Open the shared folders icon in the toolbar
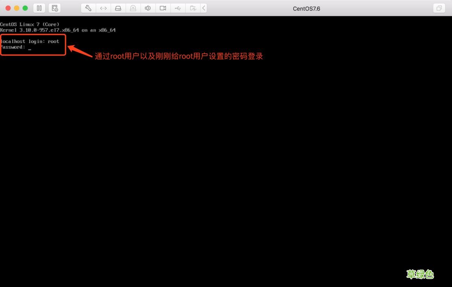 click(x=193, y=8)
